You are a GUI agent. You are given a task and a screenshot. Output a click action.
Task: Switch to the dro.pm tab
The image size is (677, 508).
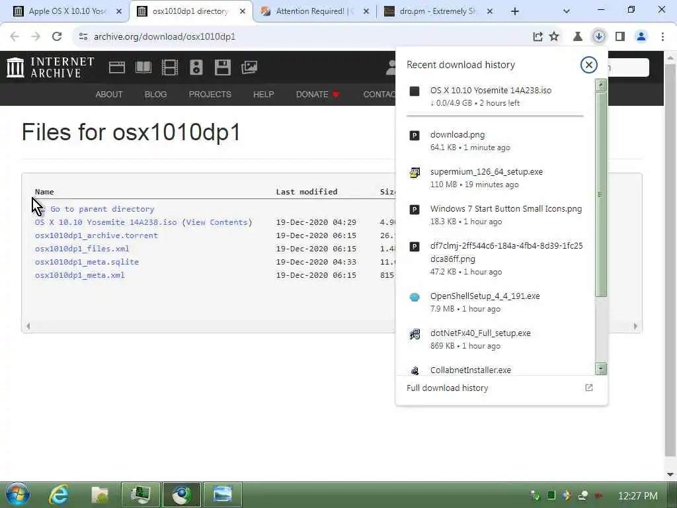(438, 11)
